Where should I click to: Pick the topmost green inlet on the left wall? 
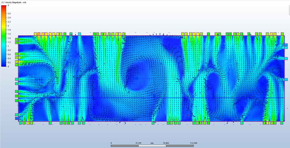[17, 39]
